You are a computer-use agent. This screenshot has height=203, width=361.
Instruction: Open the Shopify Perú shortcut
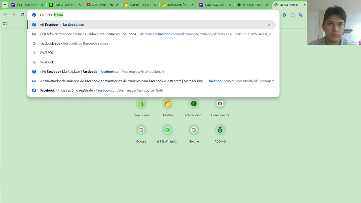click(x=141, y=107)
